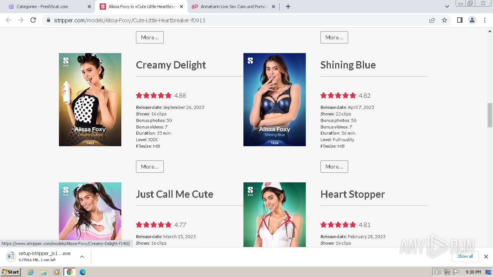The width and height of the screenshot is (493, 277).
Task: Click the Shows: 22 clips text
Action: 336,114
